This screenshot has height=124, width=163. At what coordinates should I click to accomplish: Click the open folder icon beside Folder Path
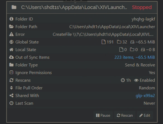tap(11, 27)
